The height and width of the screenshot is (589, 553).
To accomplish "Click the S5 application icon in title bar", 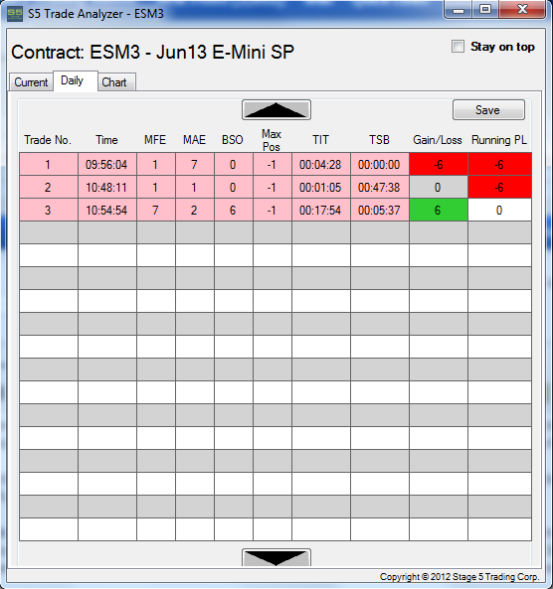I will [15, 14].
